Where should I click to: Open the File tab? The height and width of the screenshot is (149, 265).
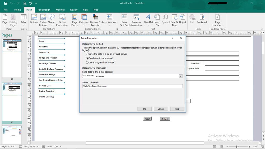pos(6,10)
